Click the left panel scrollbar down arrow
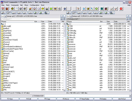Viewport: 132px width, 101px height. point(64,90)
